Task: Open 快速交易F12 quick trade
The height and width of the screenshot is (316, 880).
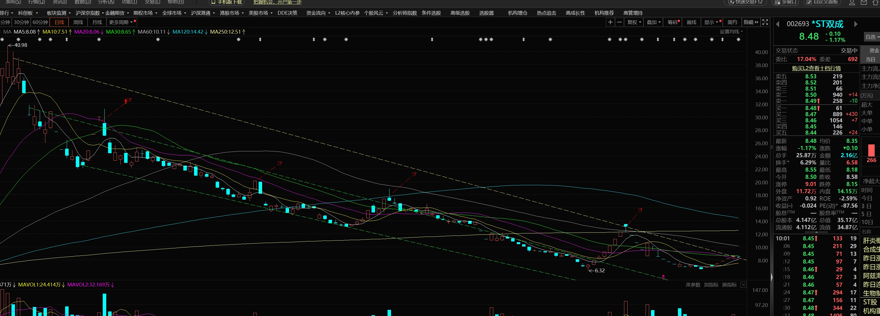Action: pyautogui.click(x=745, y=2)
